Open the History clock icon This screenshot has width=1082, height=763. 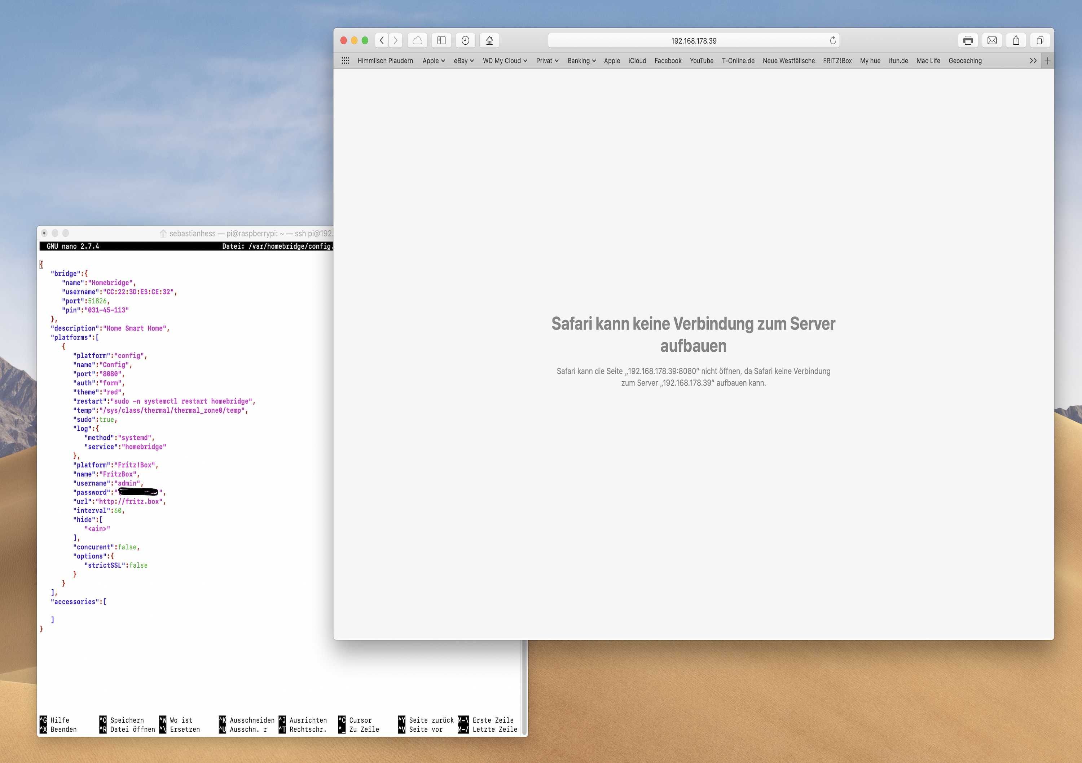click(x=466, y=40)
